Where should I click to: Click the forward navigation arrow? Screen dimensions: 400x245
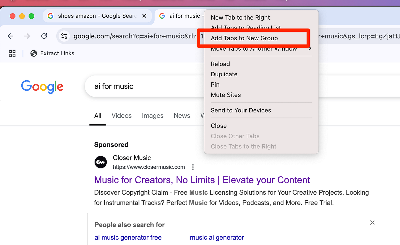27,36
